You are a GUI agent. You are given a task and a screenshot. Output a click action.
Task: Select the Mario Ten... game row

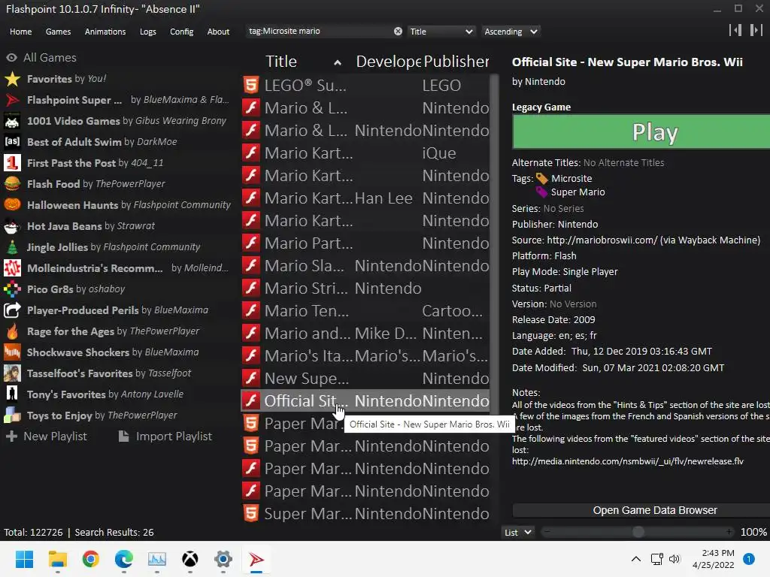[x=366, y=310]
